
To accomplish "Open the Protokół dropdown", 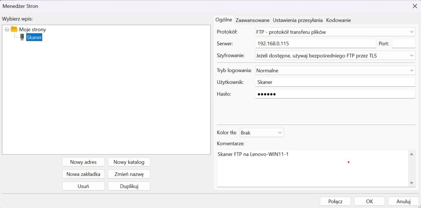I will tap(335, 32).
